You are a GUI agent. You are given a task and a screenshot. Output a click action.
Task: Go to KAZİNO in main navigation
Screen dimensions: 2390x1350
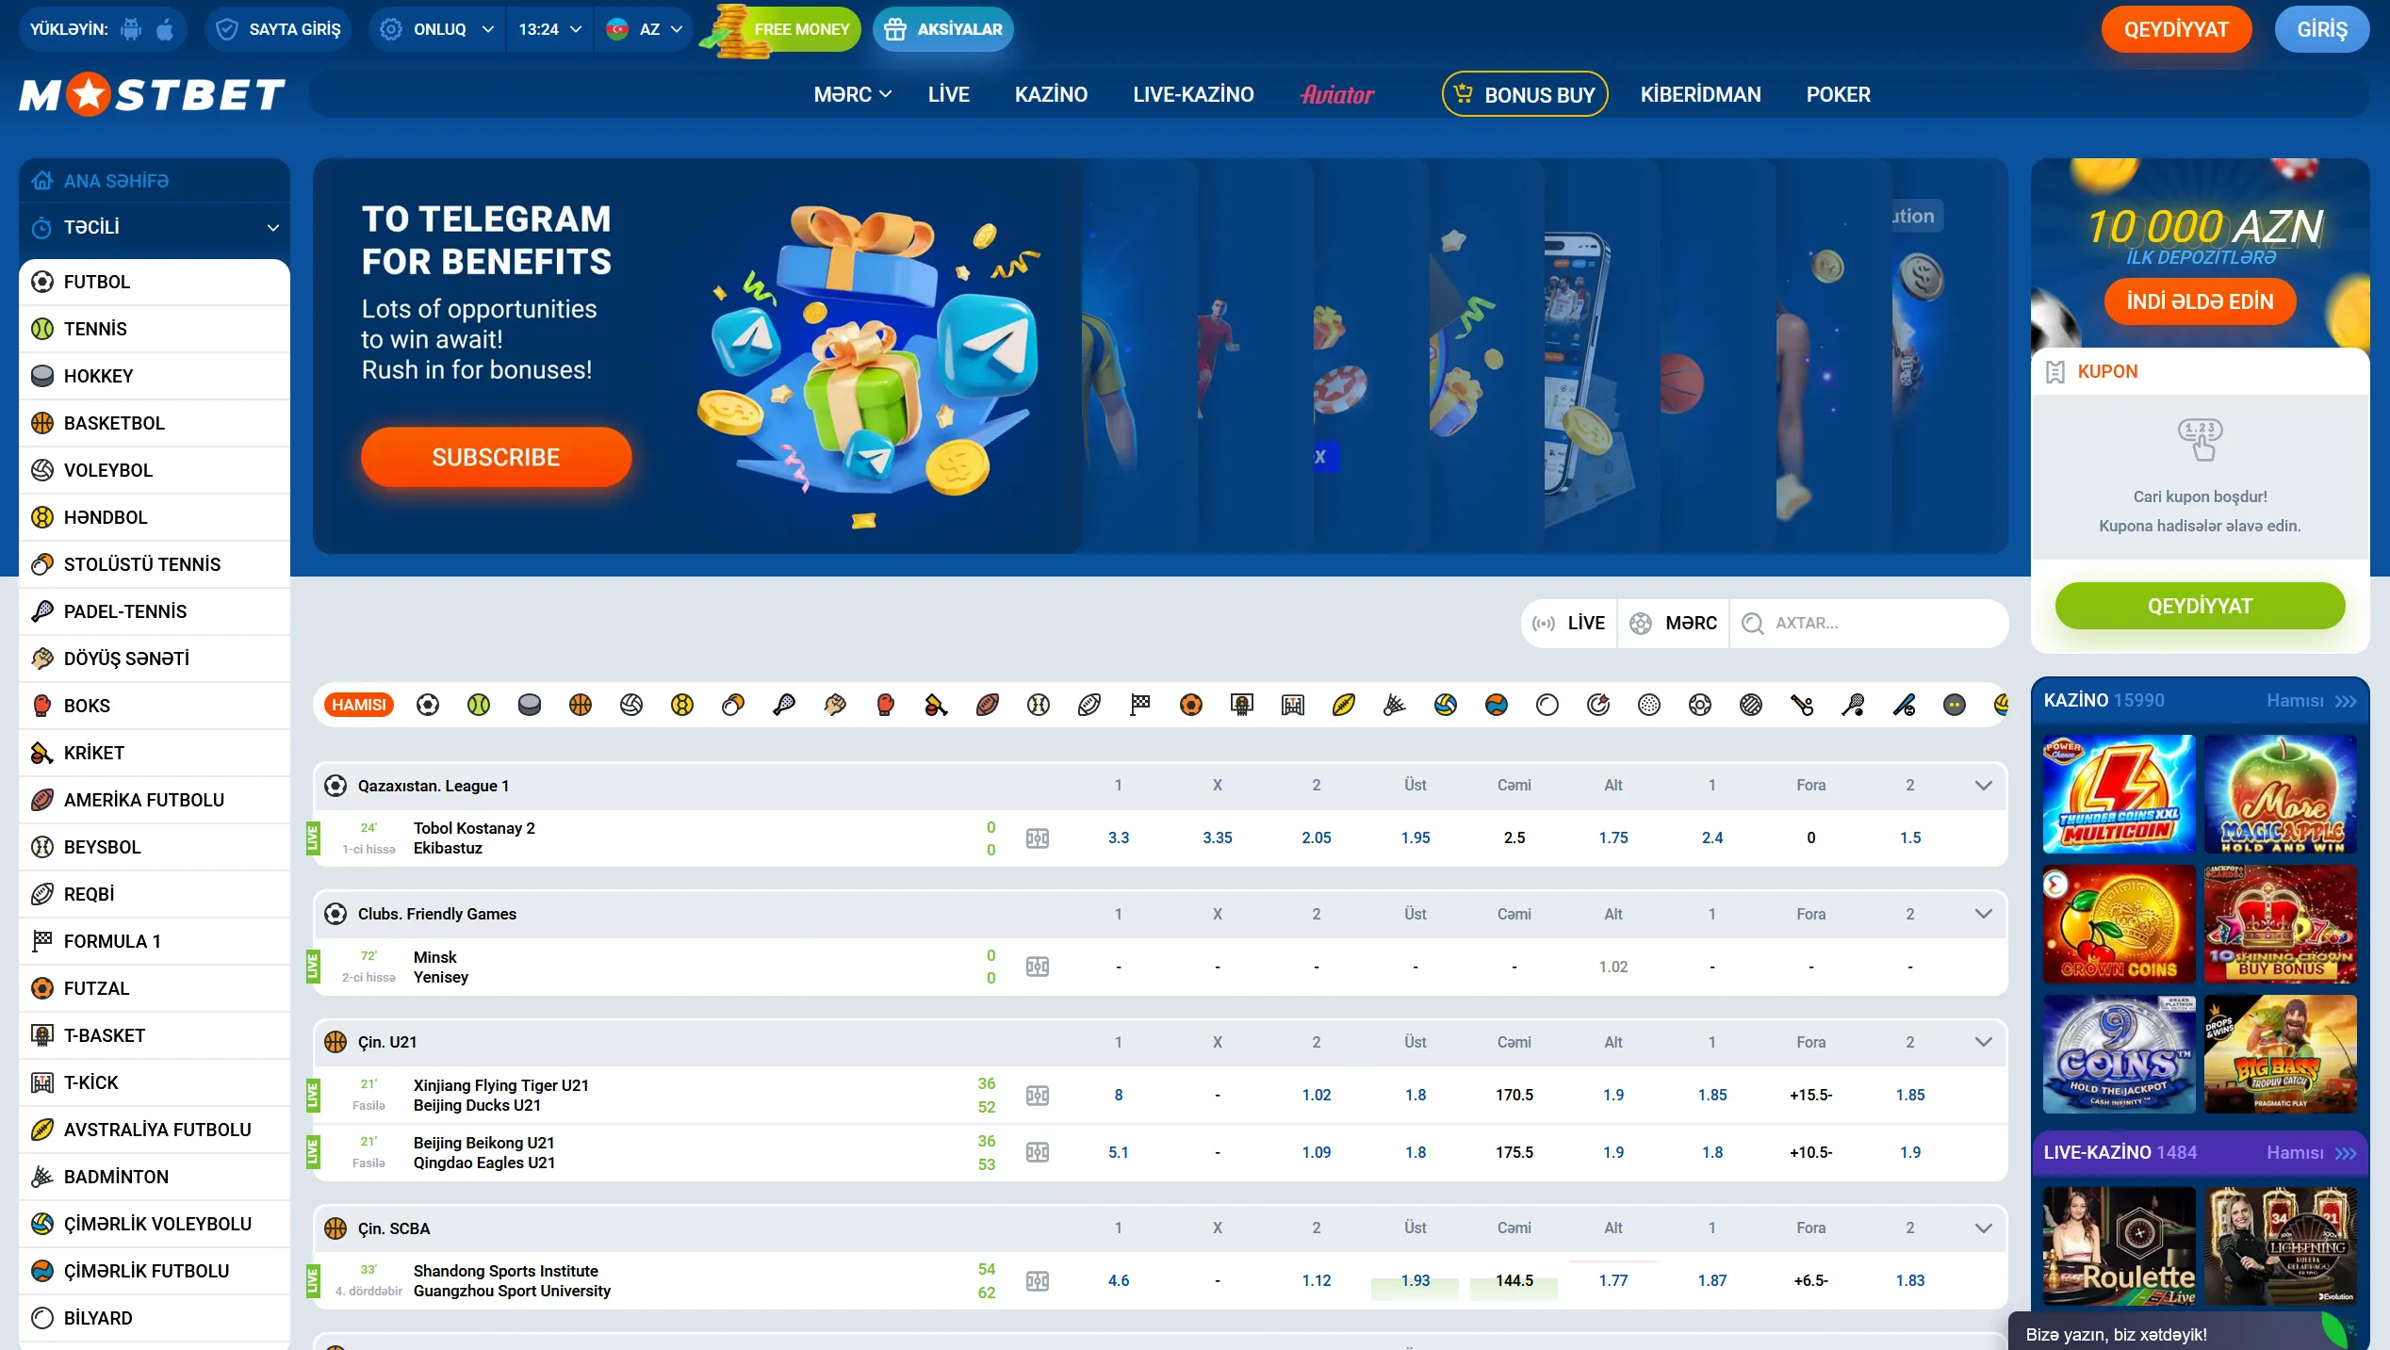coord(1051,94)
